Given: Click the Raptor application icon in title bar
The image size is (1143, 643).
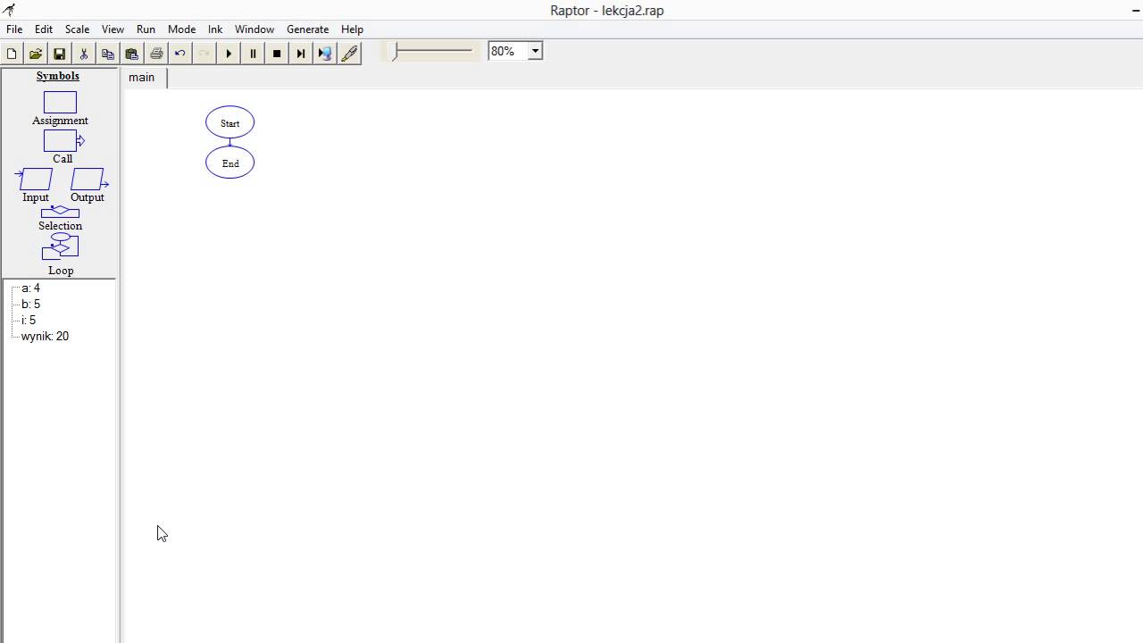Looking at the screenshot, I should 9,10.
